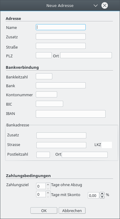
Task: Click the IBAN input field
Action: (x=71, y=114)
